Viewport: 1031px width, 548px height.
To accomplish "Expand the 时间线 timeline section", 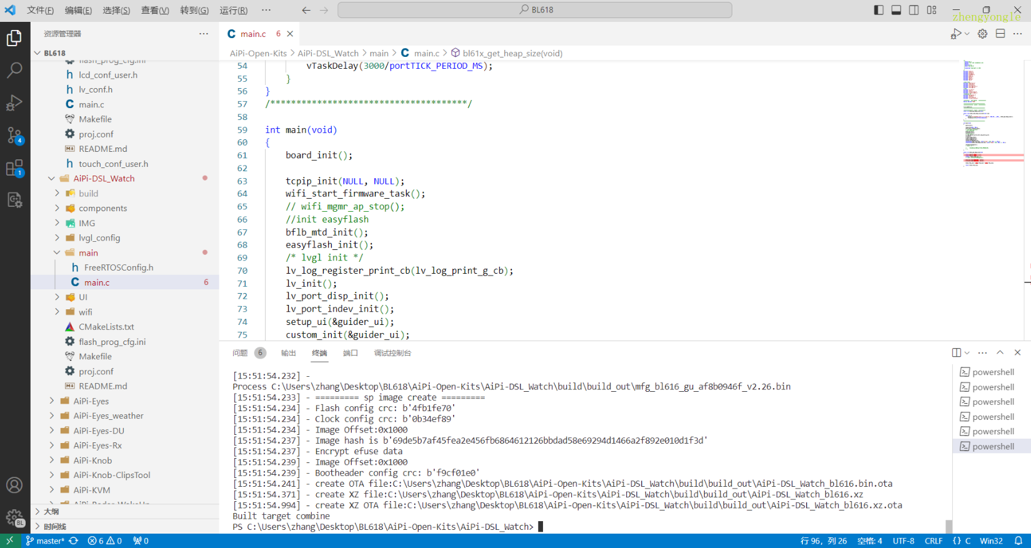I will click(x=125, y=526).
